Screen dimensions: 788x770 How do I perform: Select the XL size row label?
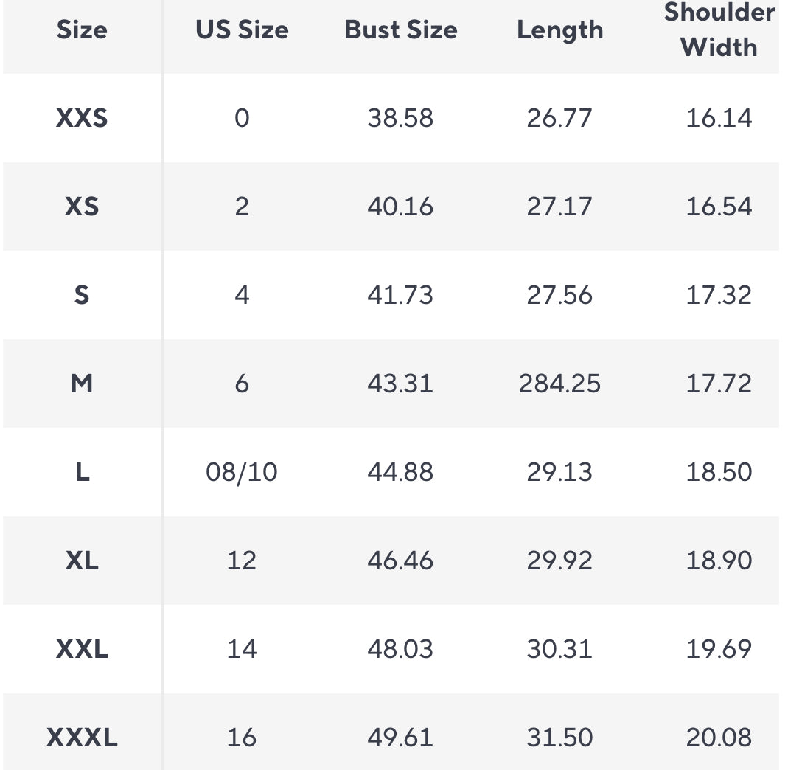(82, 561)
